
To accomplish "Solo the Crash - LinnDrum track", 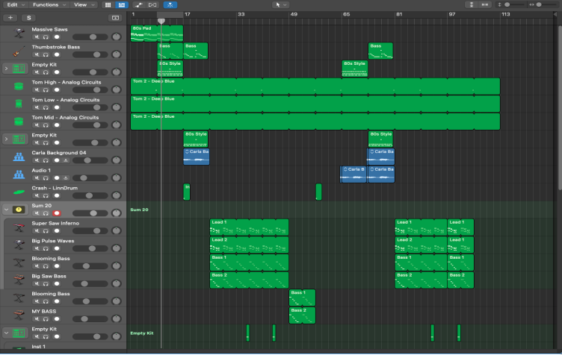I will (46, 195).
